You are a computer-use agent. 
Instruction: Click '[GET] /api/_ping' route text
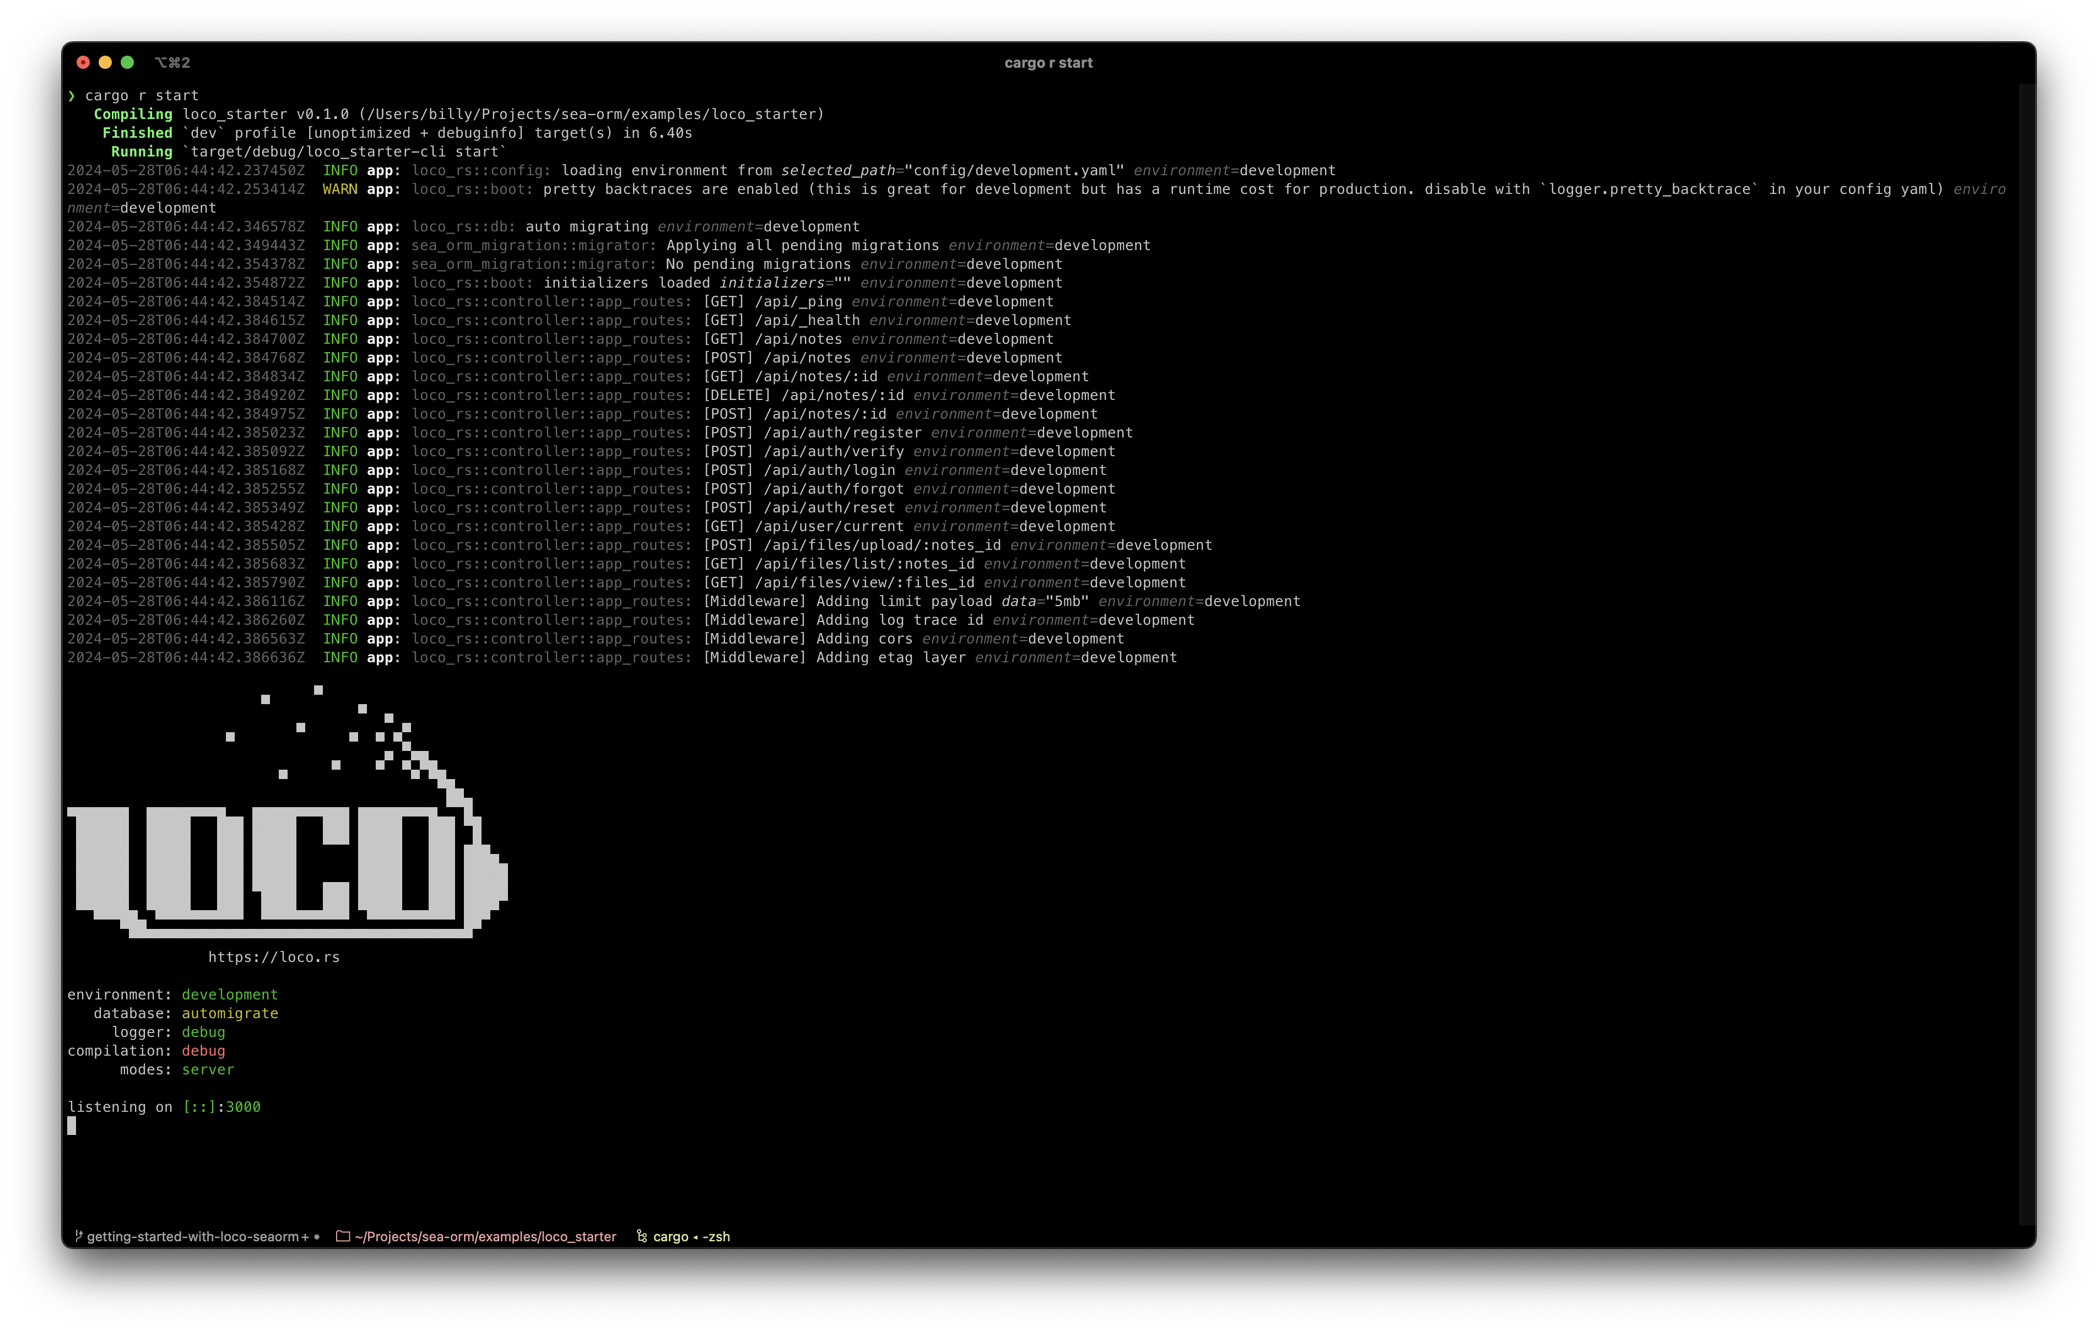(x=773, y=301)
